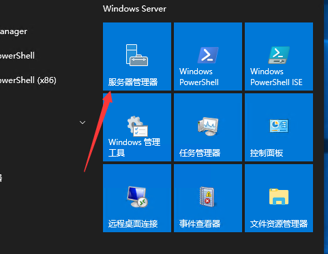The image size is (328, 254).
Task: Open Windows PowerShell ISE tile icon
Action: 279,55
